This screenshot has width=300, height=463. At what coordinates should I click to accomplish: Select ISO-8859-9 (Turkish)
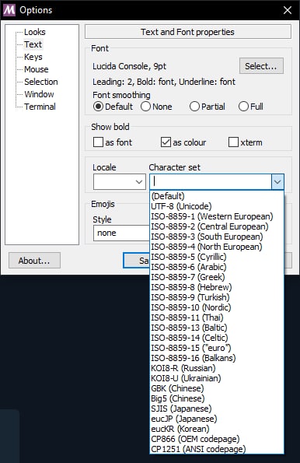pyautogui.click(x=217, y=297)
